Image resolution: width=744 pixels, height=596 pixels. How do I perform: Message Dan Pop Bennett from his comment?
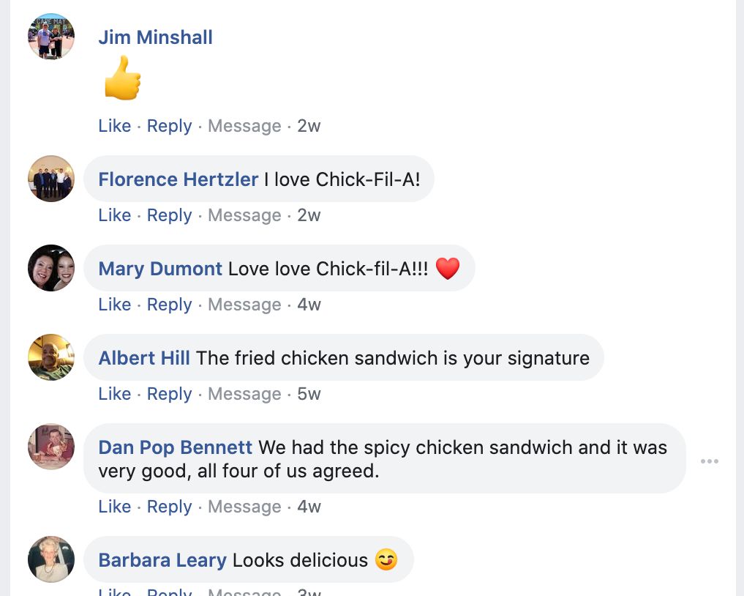coord(244,507)
